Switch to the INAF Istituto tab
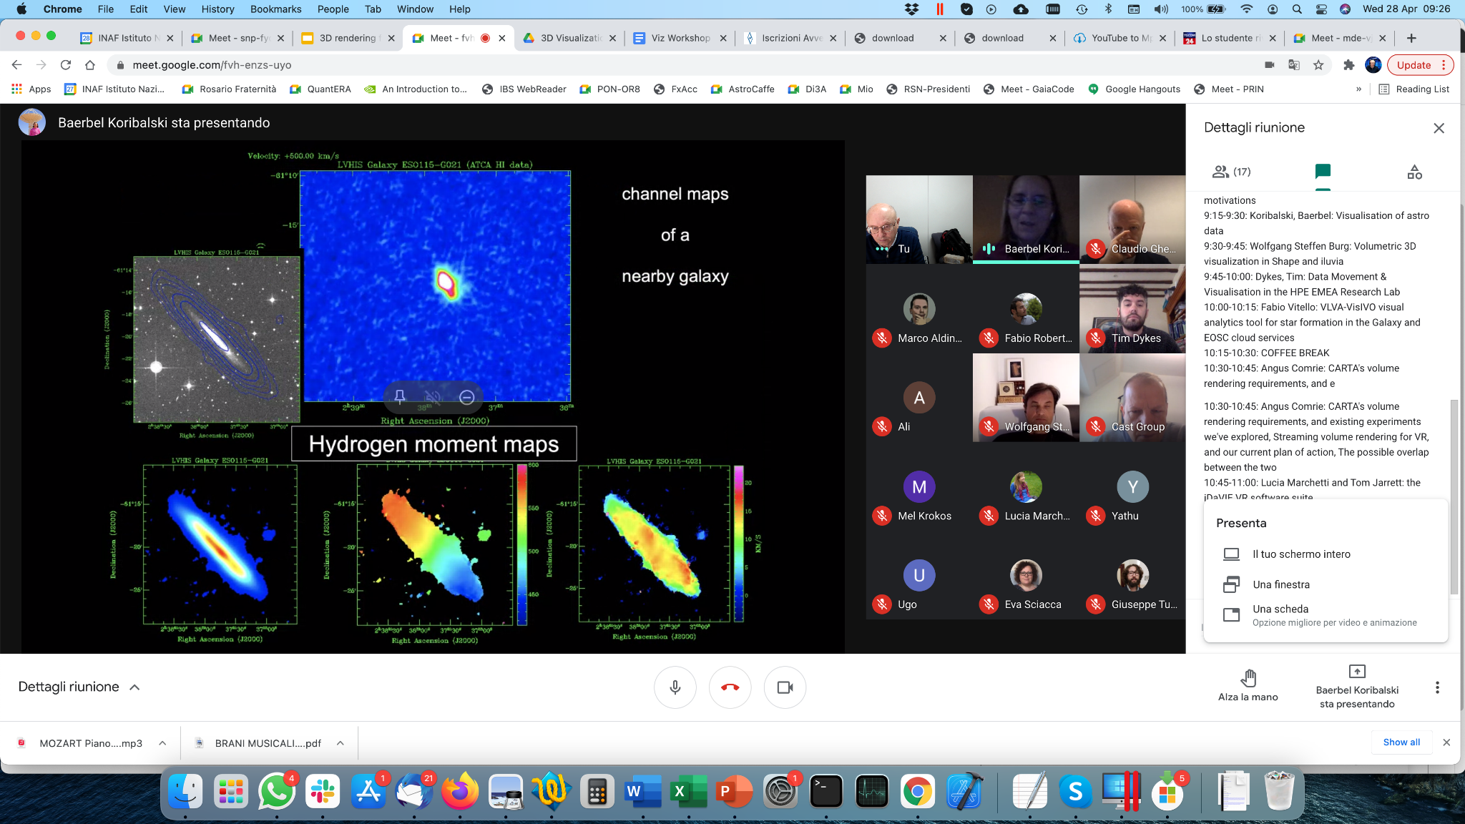1465x824 pixels. 126,39
